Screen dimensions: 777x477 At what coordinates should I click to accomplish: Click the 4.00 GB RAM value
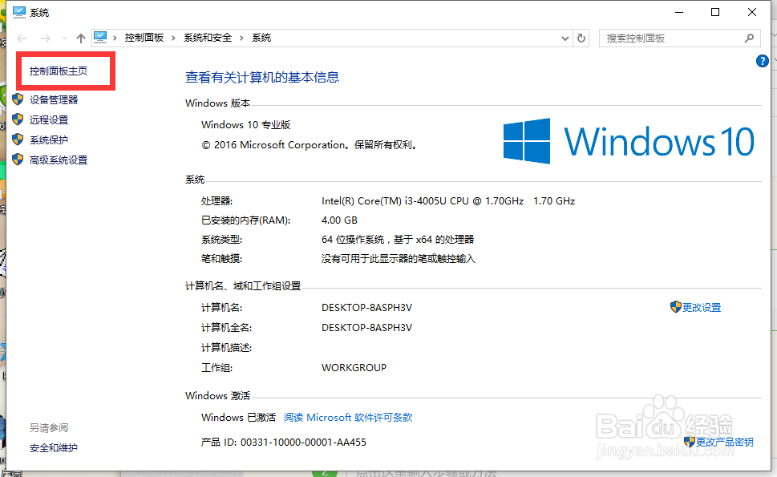point(339,220)
